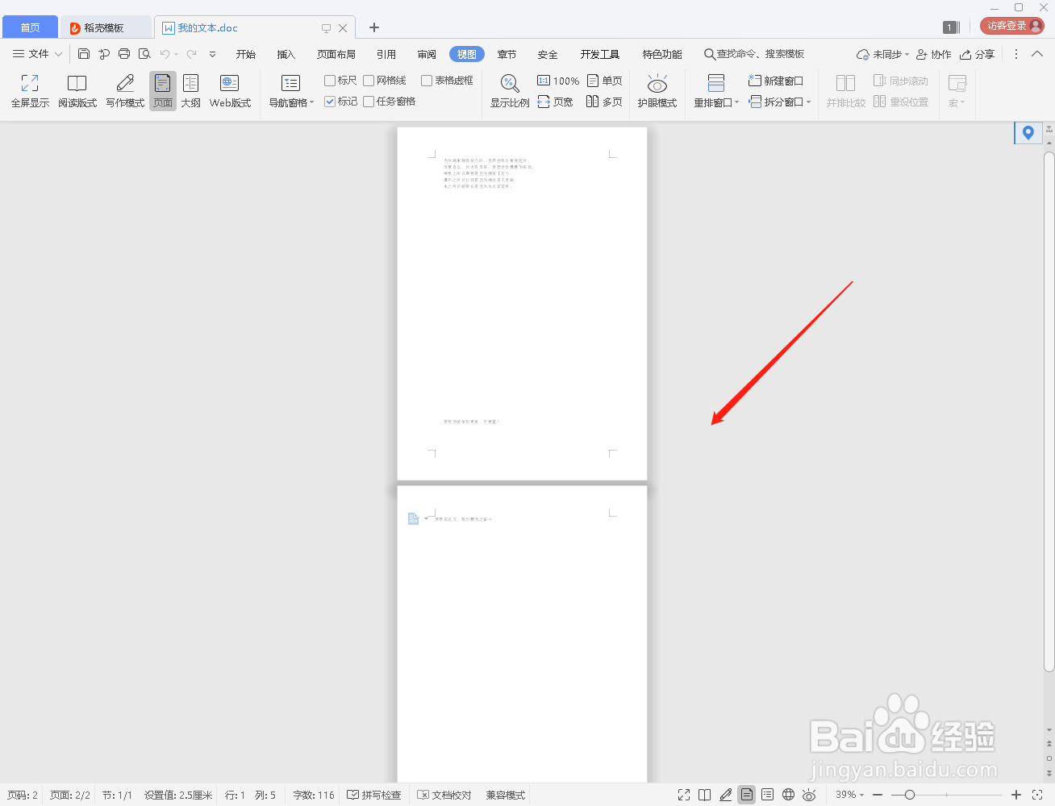Click the Collaborate button
Viewport: 1055px width, 806px height.
point(933,54)
